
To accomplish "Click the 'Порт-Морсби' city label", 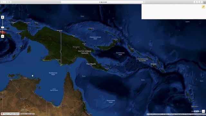I will coord(91,64).
